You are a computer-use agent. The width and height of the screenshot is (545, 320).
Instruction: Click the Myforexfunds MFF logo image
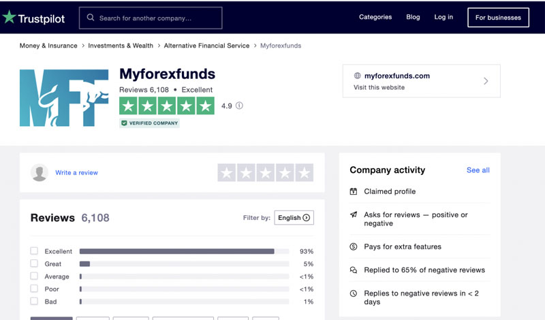coord(64,97)
